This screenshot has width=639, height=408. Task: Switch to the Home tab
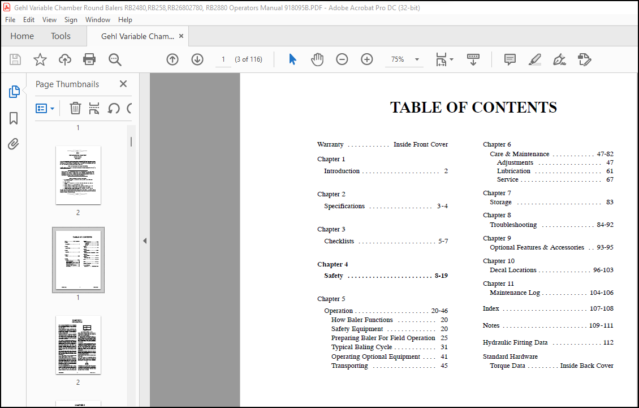pyautogui.click(x=22, y=36)
